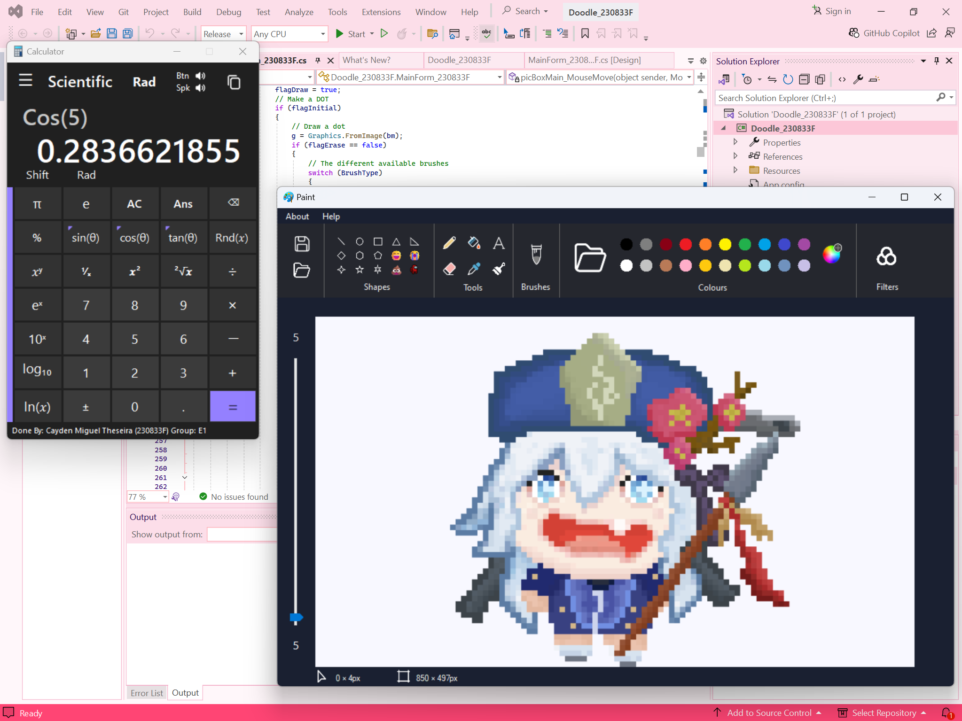Open the About menu in Paint

pos(297,216)
